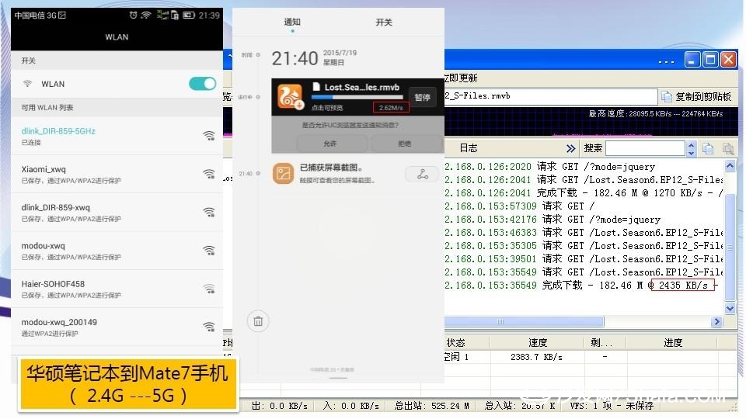
Task: Tap the Wi-Fi icon left of WLAN label
Action: point(28,84)
